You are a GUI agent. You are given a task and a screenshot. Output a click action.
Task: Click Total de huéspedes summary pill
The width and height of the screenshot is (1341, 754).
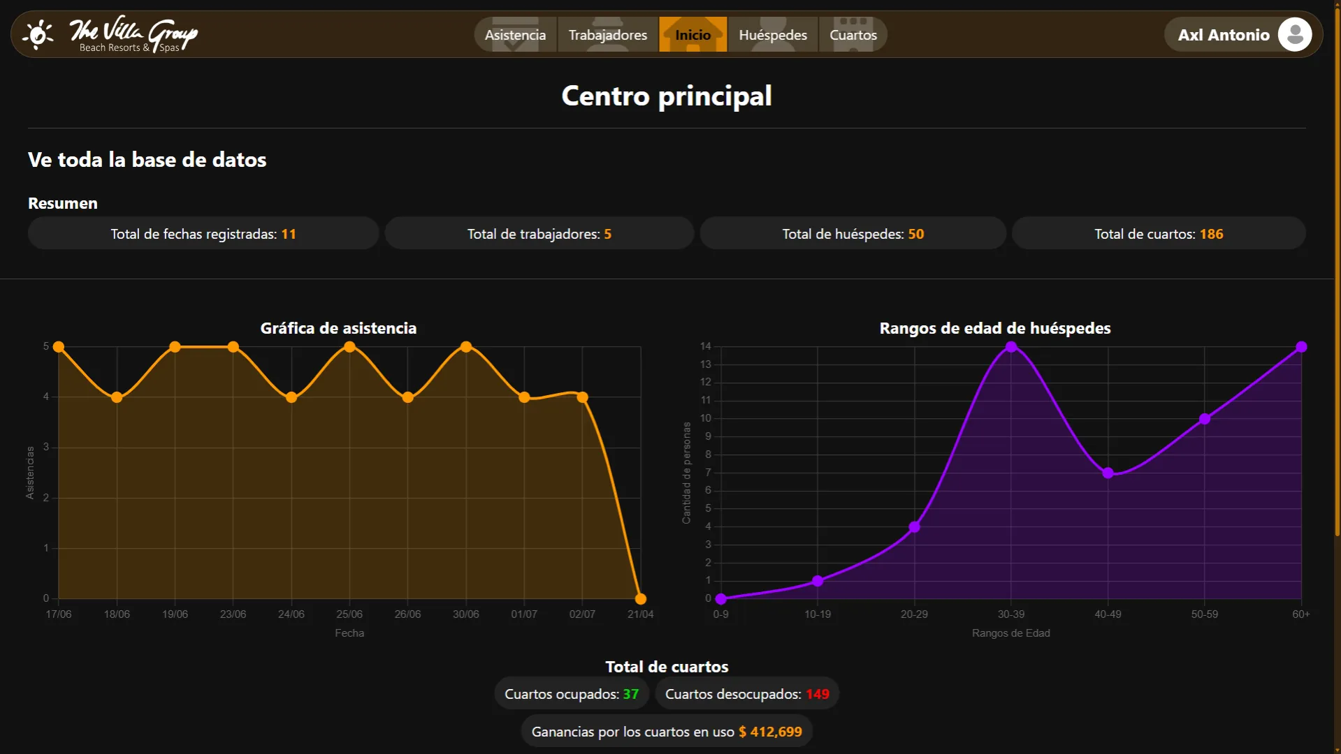853,233
